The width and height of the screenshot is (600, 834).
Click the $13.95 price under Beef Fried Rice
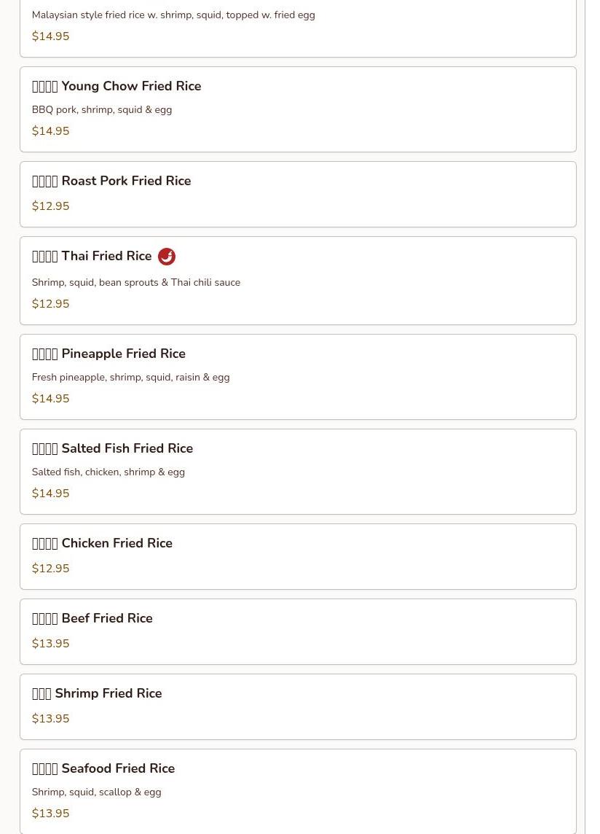coord(50,644)
